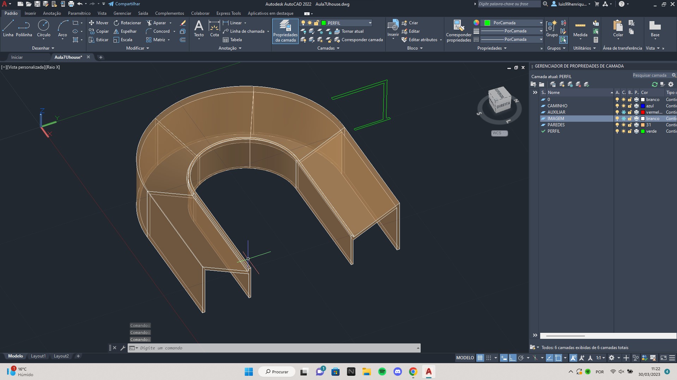Expand the Bloco panel
The height and width of the screenshot is (380, 677).
pos(415,48)
